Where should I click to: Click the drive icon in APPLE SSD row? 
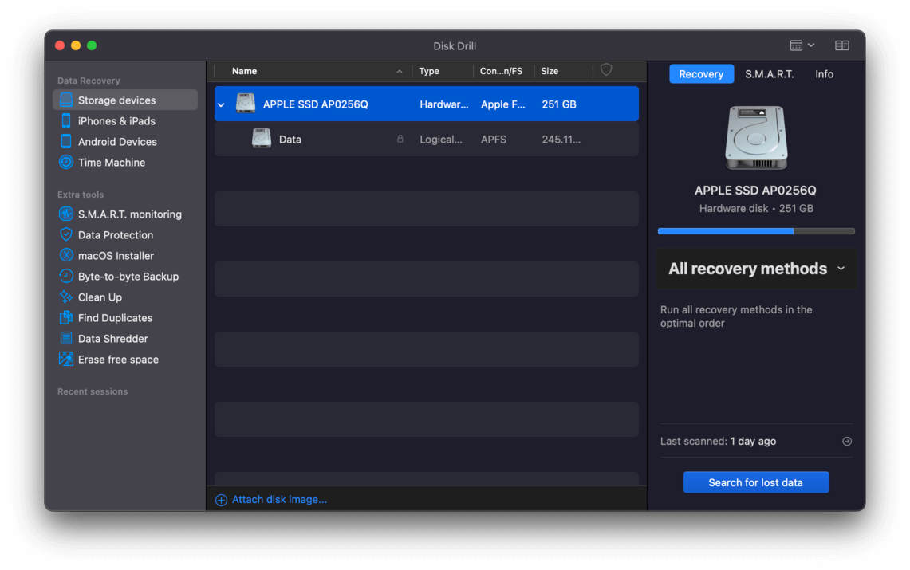(246, 104)
